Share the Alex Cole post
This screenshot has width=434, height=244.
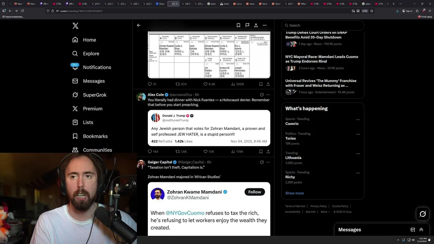pos(268,151)
